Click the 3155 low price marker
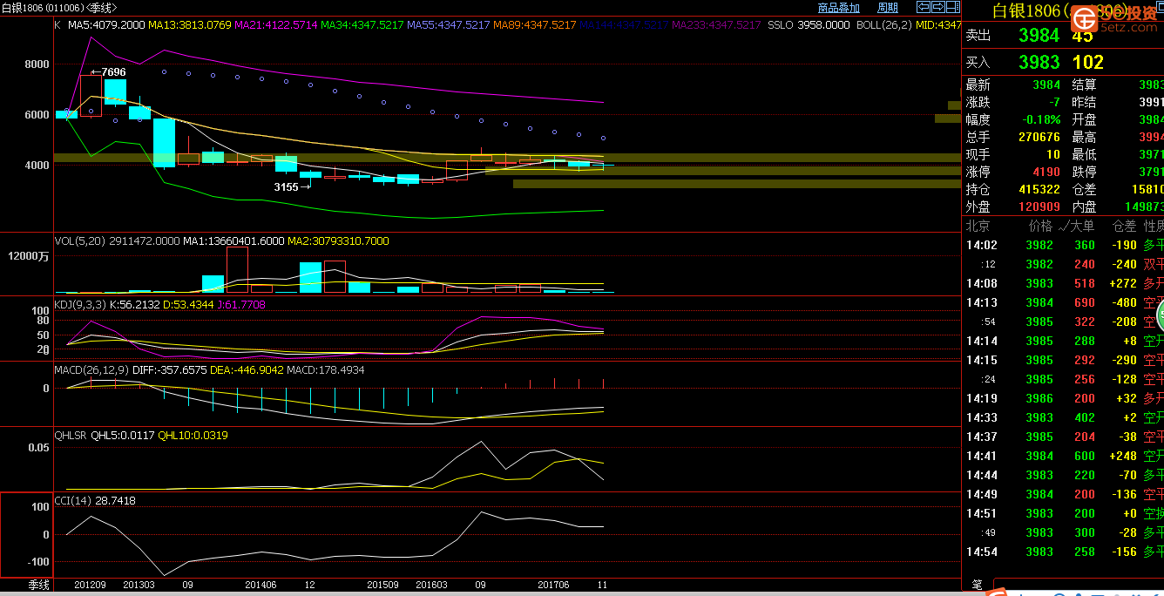Viewport: 1164px width, 596px height. click(292, 186)
